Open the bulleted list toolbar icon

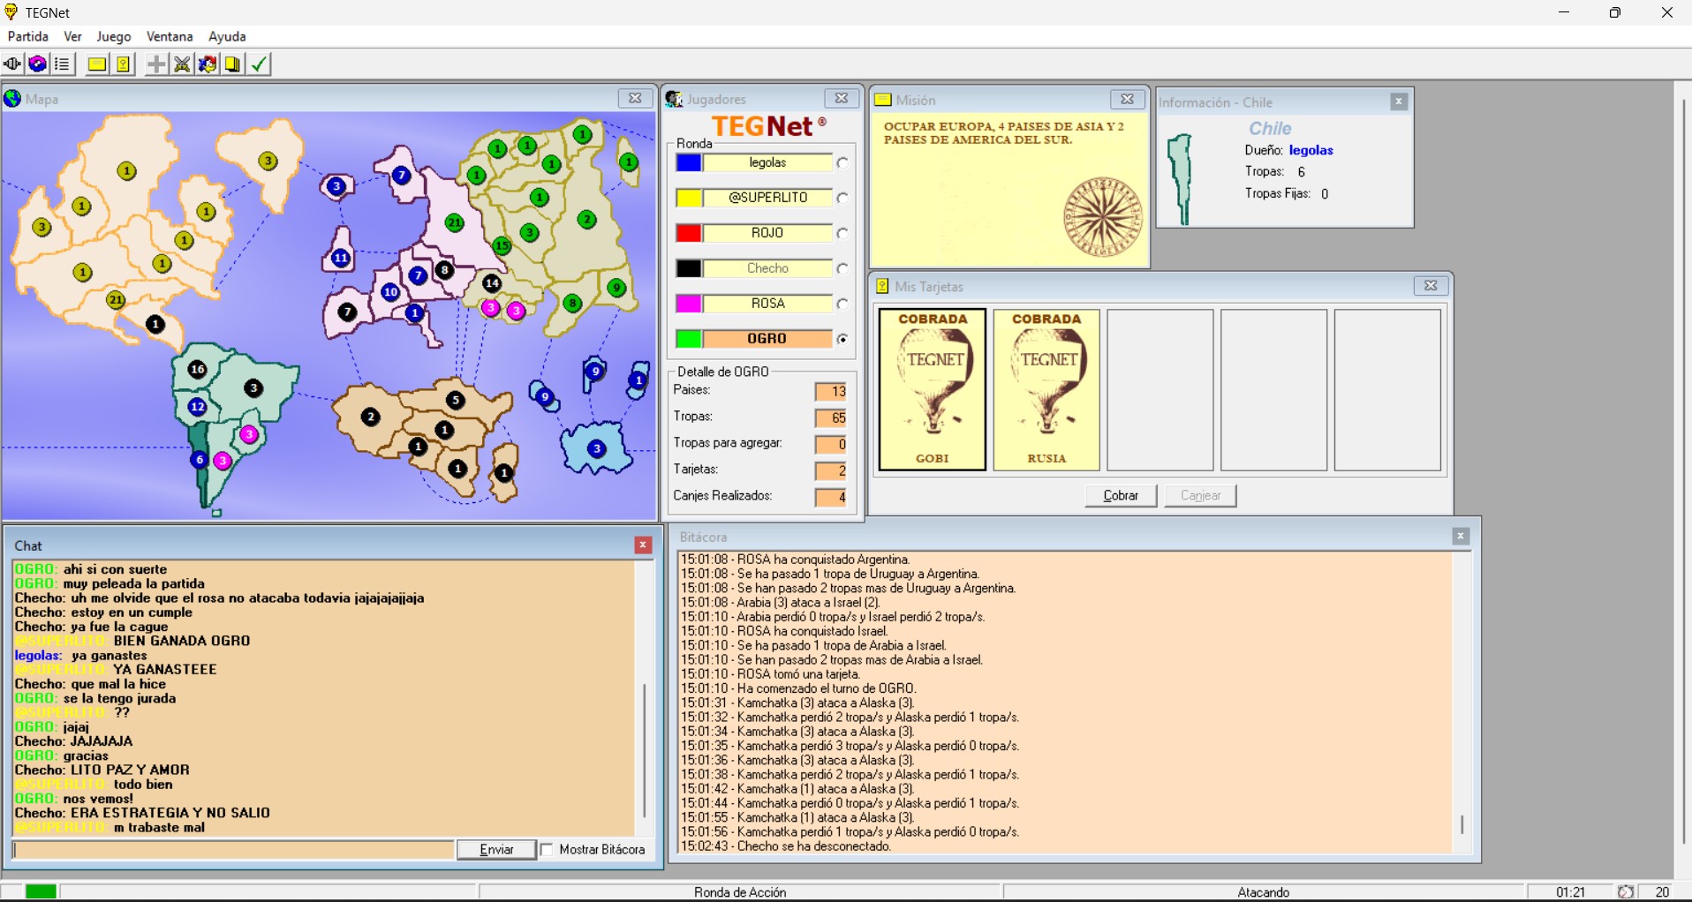62,64
